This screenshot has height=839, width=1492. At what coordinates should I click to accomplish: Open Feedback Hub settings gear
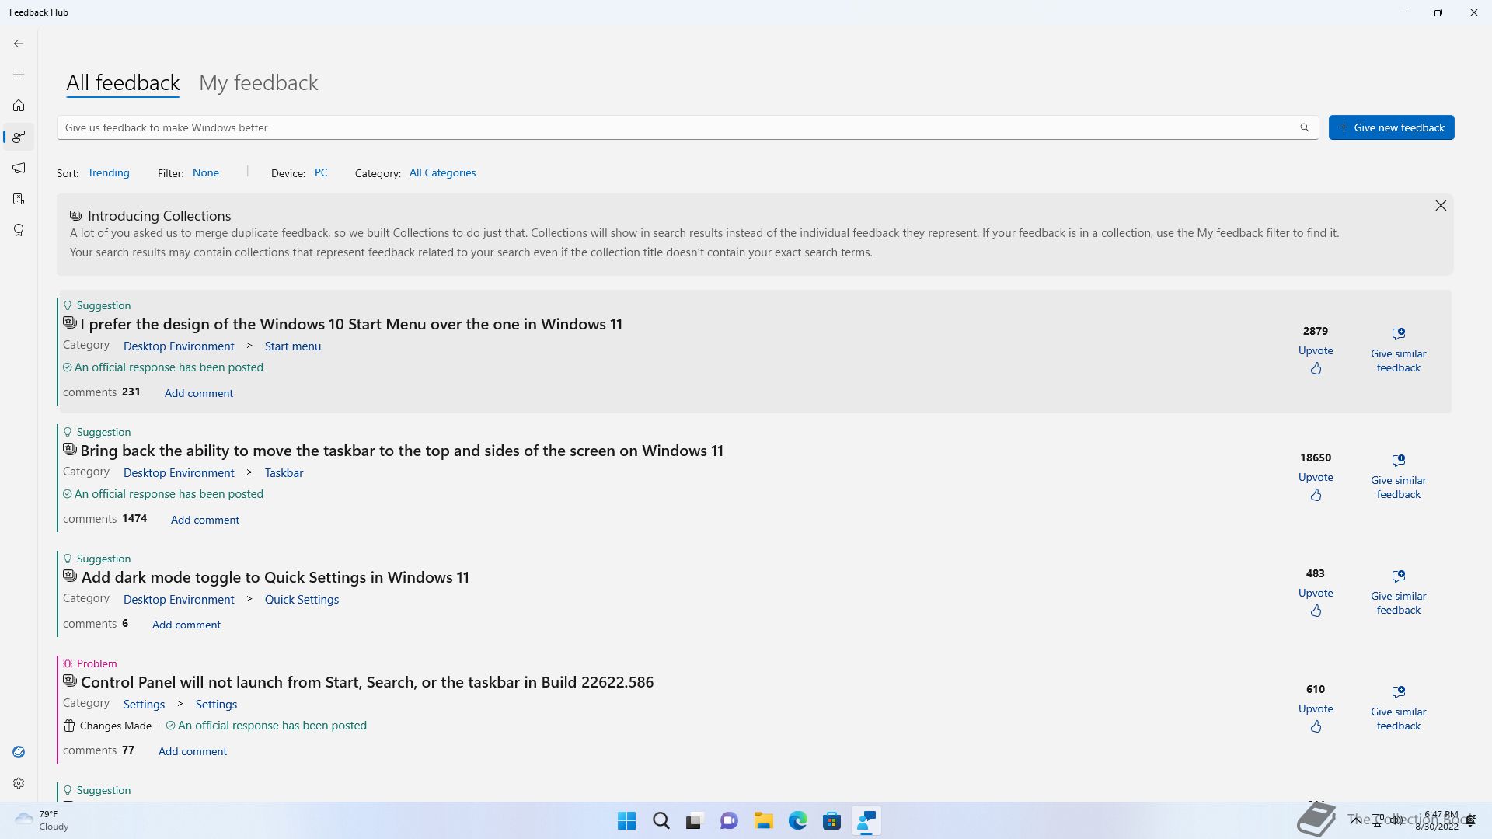click(x=19, y=783)
